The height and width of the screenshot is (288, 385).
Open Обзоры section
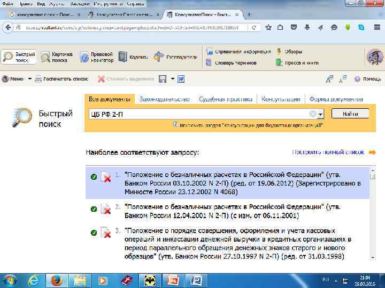coord(289,52)
